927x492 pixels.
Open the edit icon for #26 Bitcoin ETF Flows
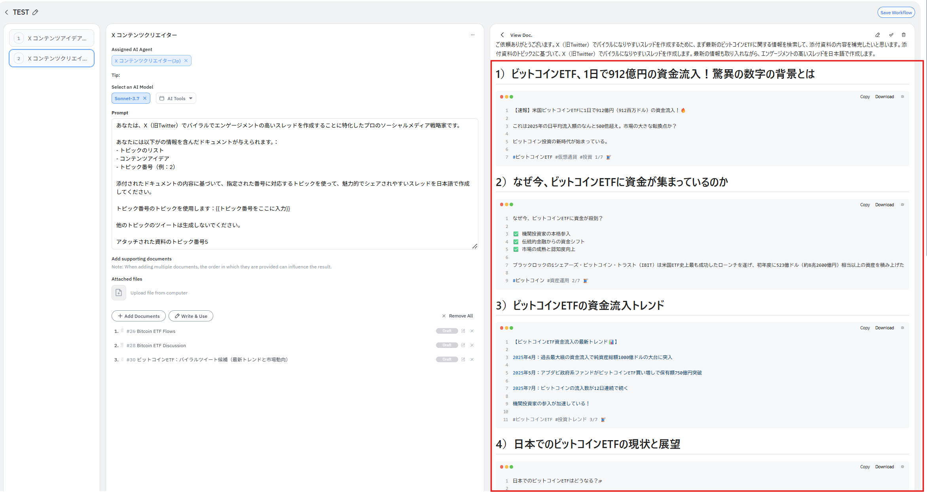coord(463,331)
